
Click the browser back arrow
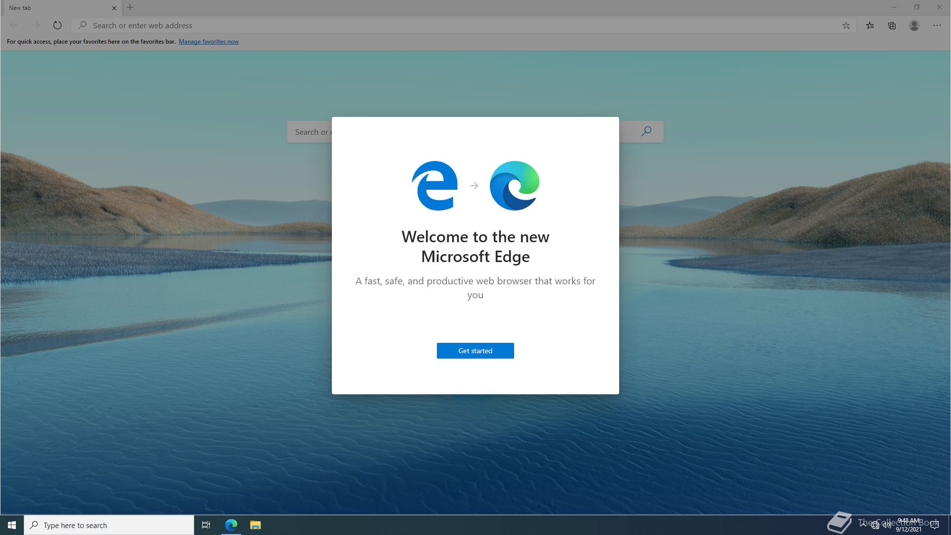pos(14,25)
